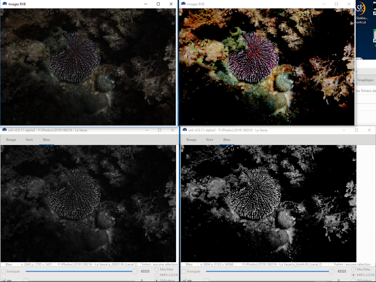Click the file path ending in a_Asinh.fit (canal 2)
This screenshot has width=376, height=282.
(x=282, y=264)
